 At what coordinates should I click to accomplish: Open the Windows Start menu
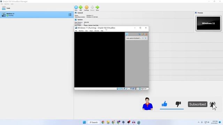[x=84, y=122]
